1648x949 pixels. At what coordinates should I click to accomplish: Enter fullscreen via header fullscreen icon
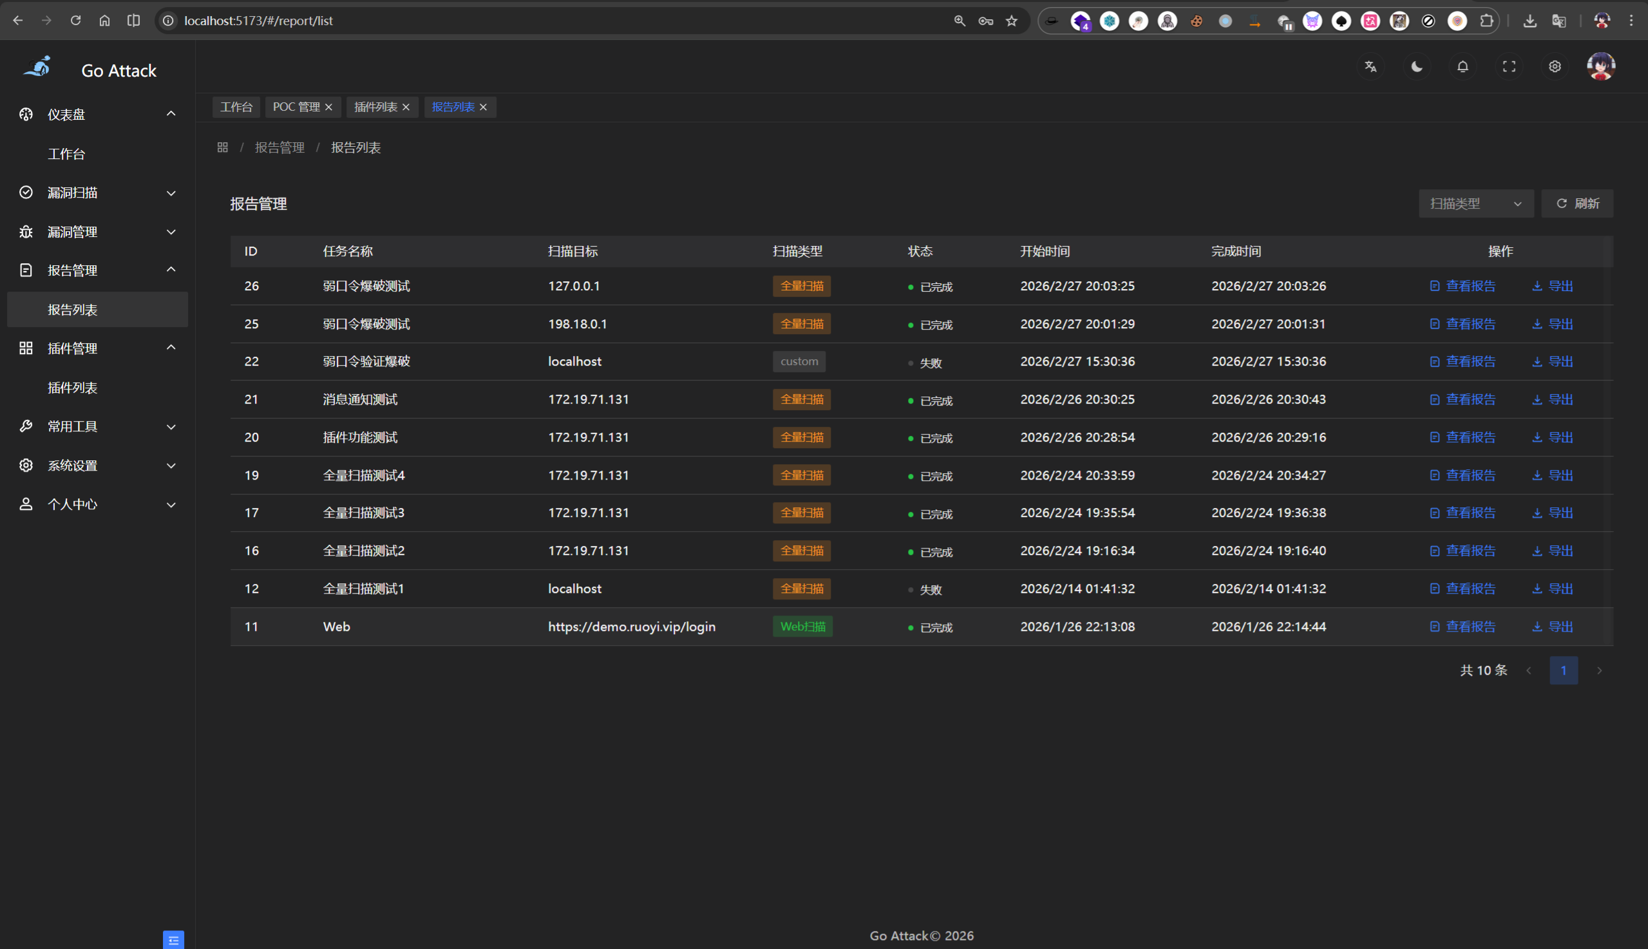click(1508, 66)
